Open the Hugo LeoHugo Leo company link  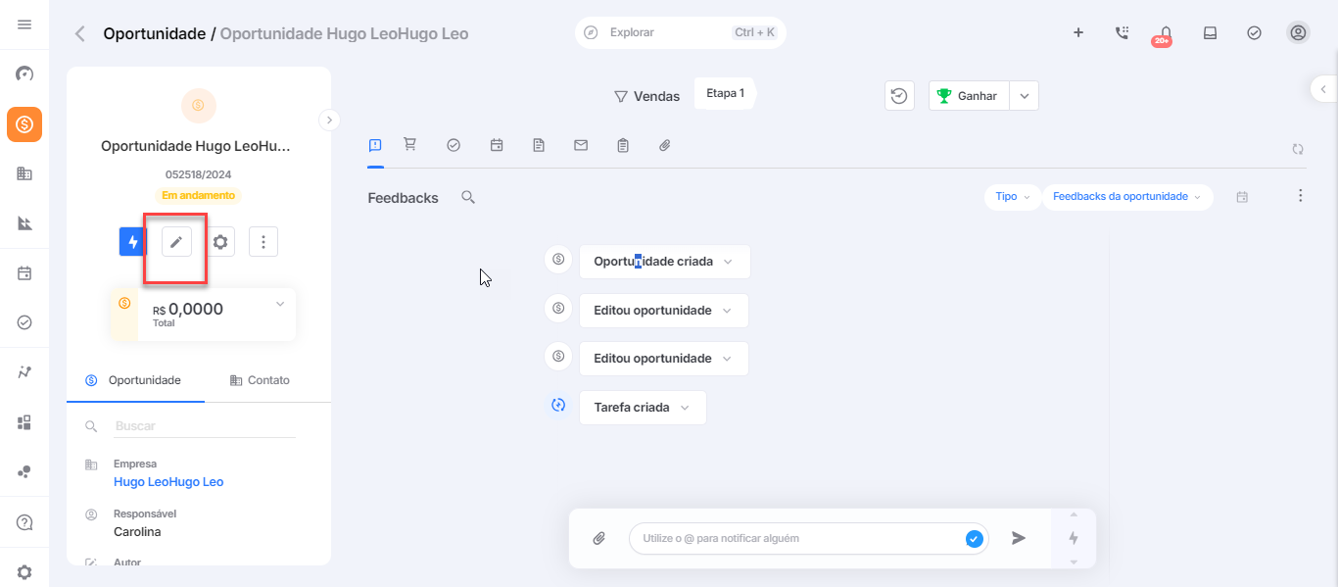pos(168,482)
